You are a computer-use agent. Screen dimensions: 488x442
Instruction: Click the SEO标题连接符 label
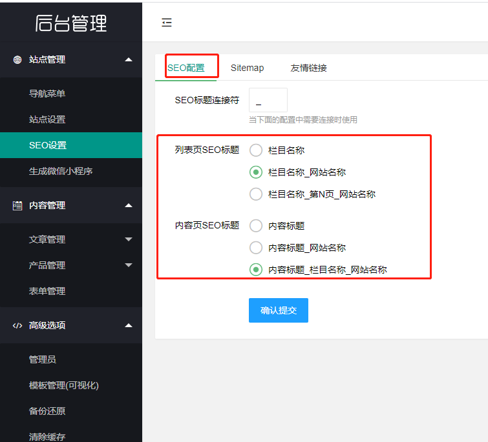pyautogui.click(x=207, y=100)
